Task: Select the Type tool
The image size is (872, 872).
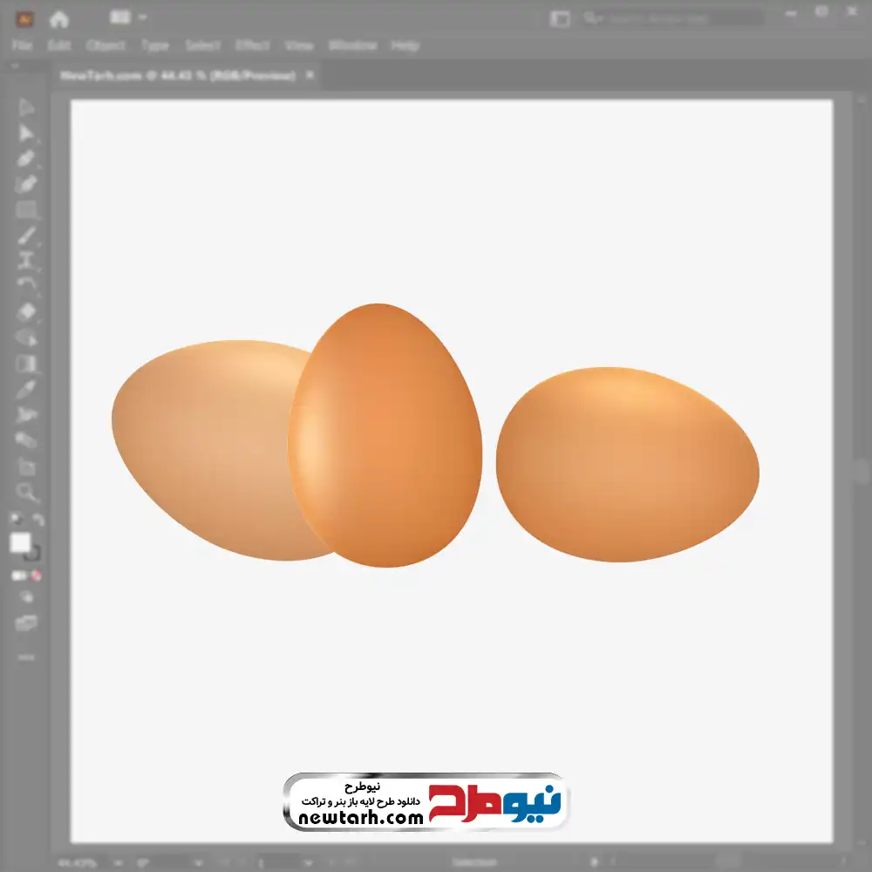Action: 26,260
